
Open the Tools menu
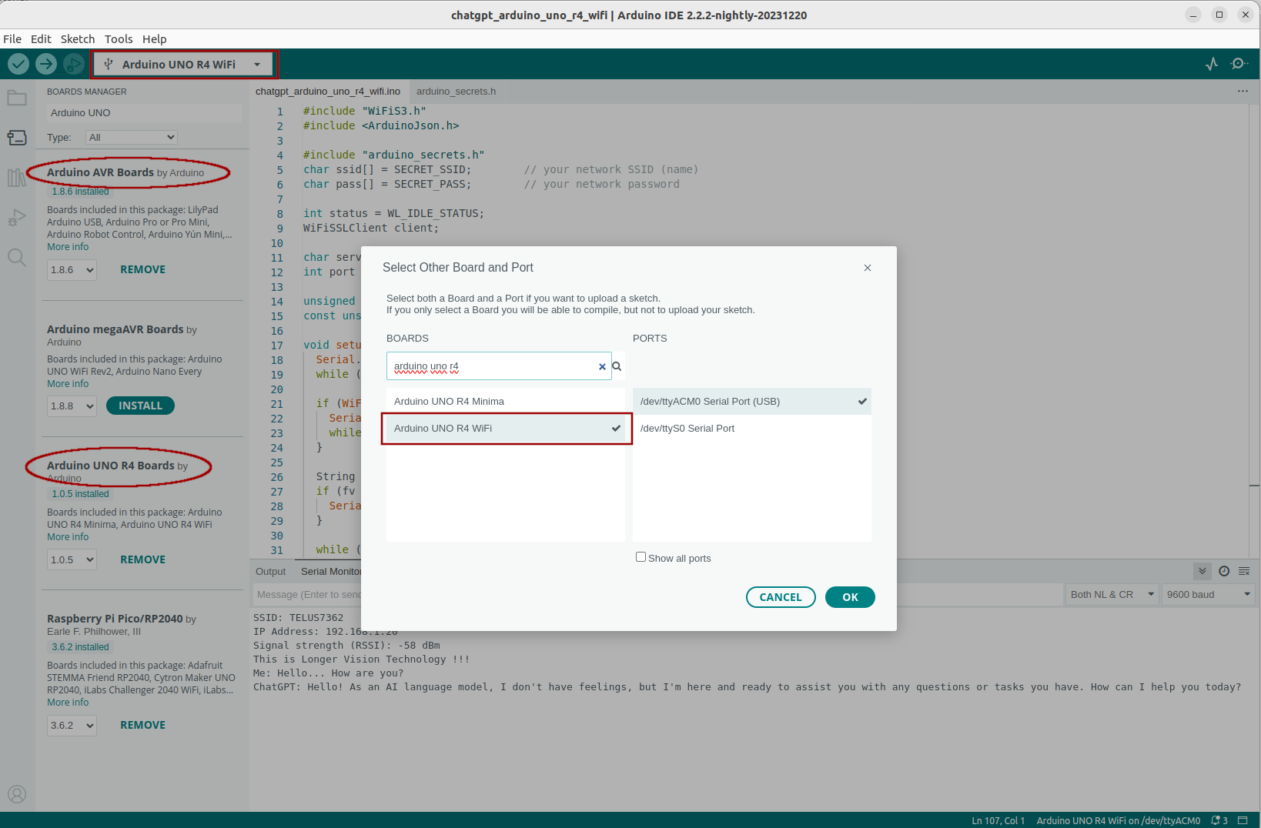click(x=119, y=39)
